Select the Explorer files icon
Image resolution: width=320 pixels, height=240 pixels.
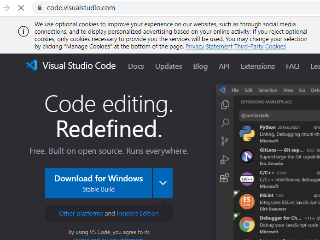point(225,105)
